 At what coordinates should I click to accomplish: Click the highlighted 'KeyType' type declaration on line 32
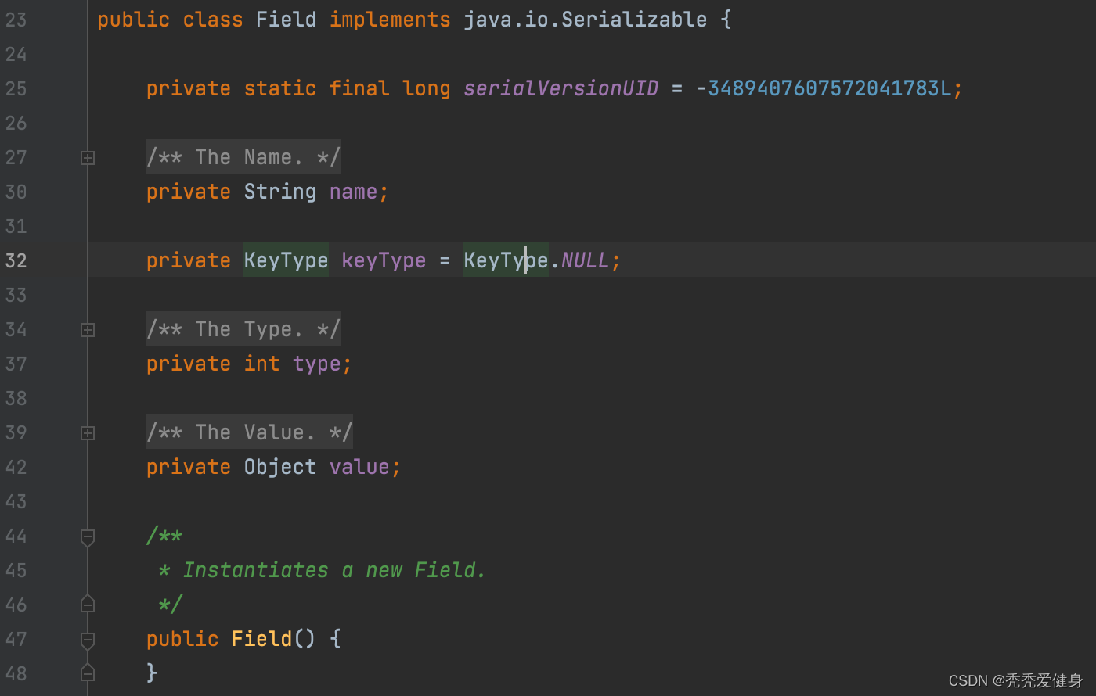click(x=287, y=260)
